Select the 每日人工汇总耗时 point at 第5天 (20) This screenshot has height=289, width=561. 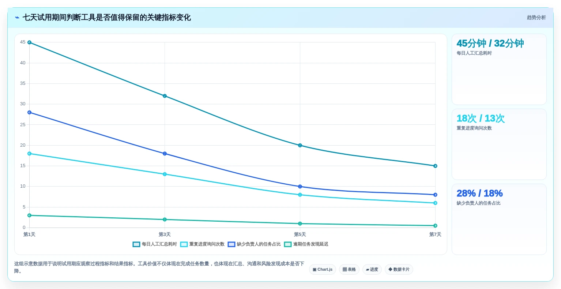click(300, 145)
